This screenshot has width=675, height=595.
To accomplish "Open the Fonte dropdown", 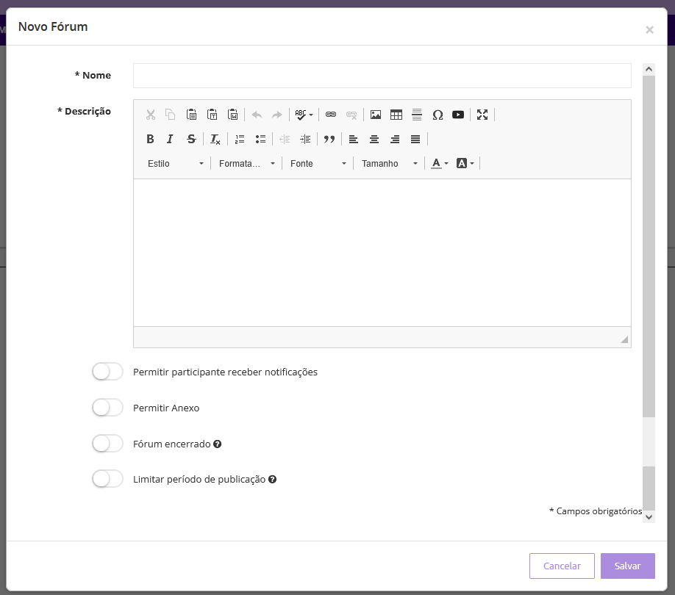I will click(x=318, y=163).
